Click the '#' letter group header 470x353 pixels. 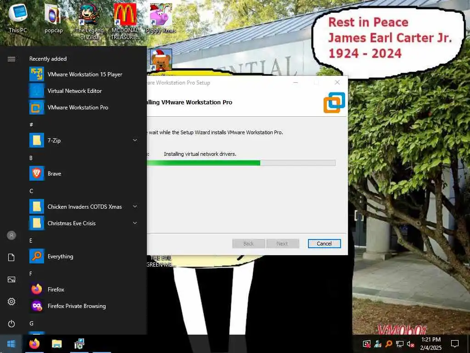click(x=31, y=124)
